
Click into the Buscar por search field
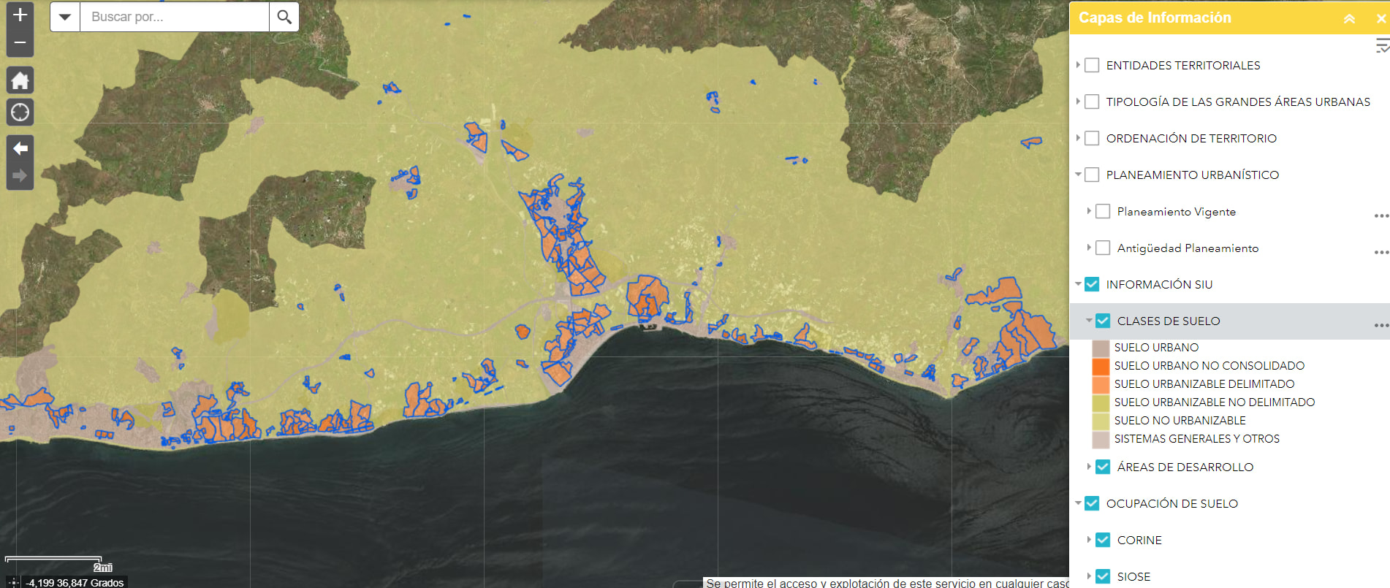coord(174,17)
